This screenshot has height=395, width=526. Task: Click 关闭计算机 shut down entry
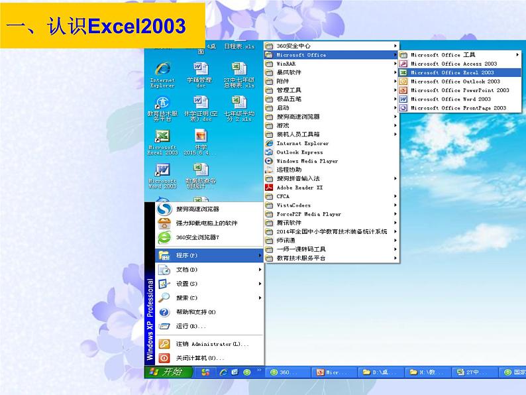(x=209, y=358)
